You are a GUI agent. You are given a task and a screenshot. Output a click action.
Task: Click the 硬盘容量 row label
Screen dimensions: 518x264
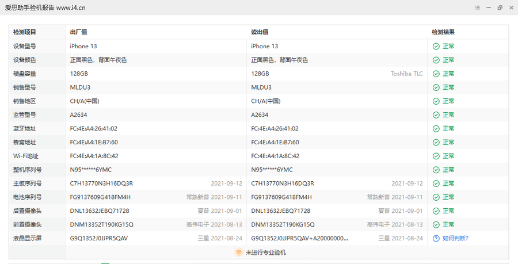pos(24,74)
